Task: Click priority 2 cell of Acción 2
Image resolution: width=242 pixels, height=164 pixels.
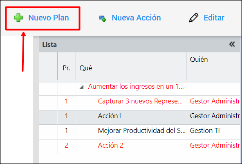Action: [x=66, y=145]
